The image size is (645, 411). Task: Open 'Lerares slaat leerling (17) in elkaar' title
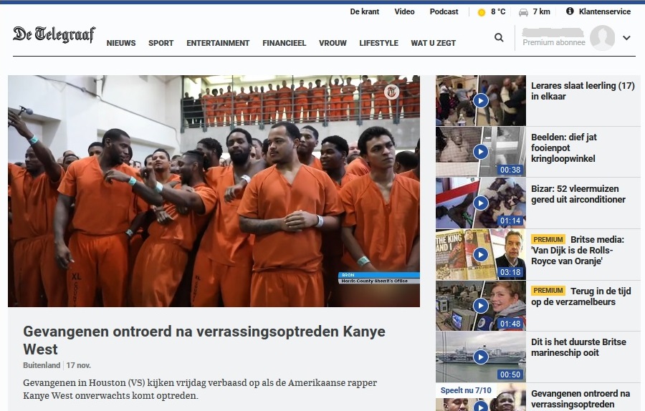(583, 91)
